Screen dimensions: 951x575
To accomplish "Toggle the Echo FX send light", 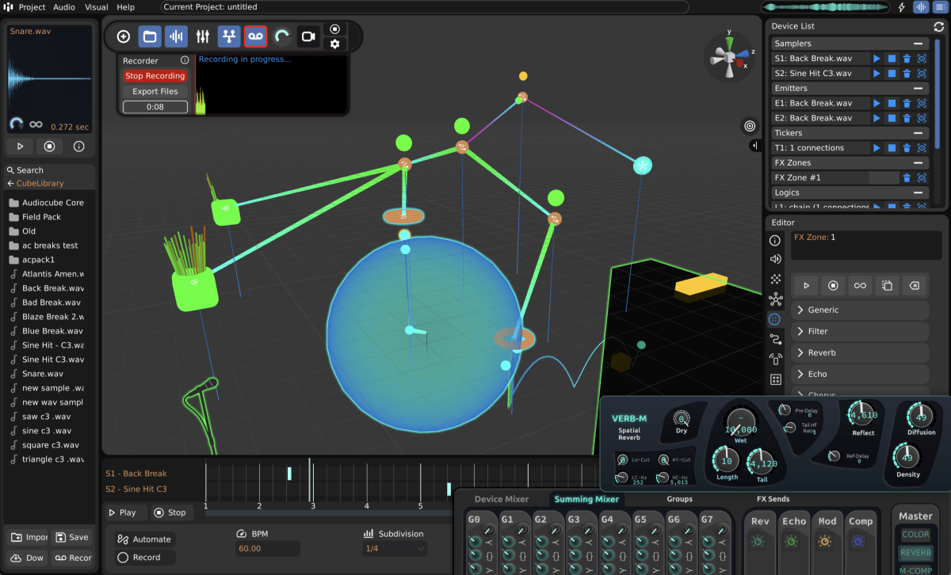I will click(792, 542).
